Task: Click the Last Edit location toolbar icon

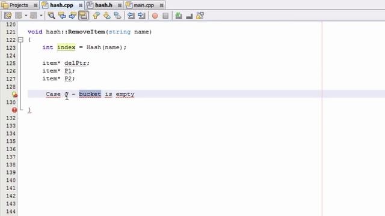Action: [8, 16]
